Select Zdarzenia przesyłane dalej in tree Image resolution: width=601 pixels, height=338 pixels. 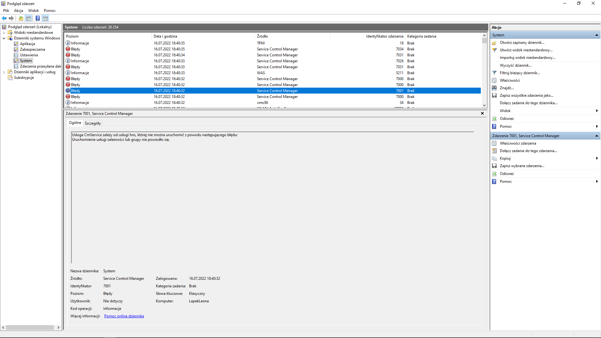40,66
